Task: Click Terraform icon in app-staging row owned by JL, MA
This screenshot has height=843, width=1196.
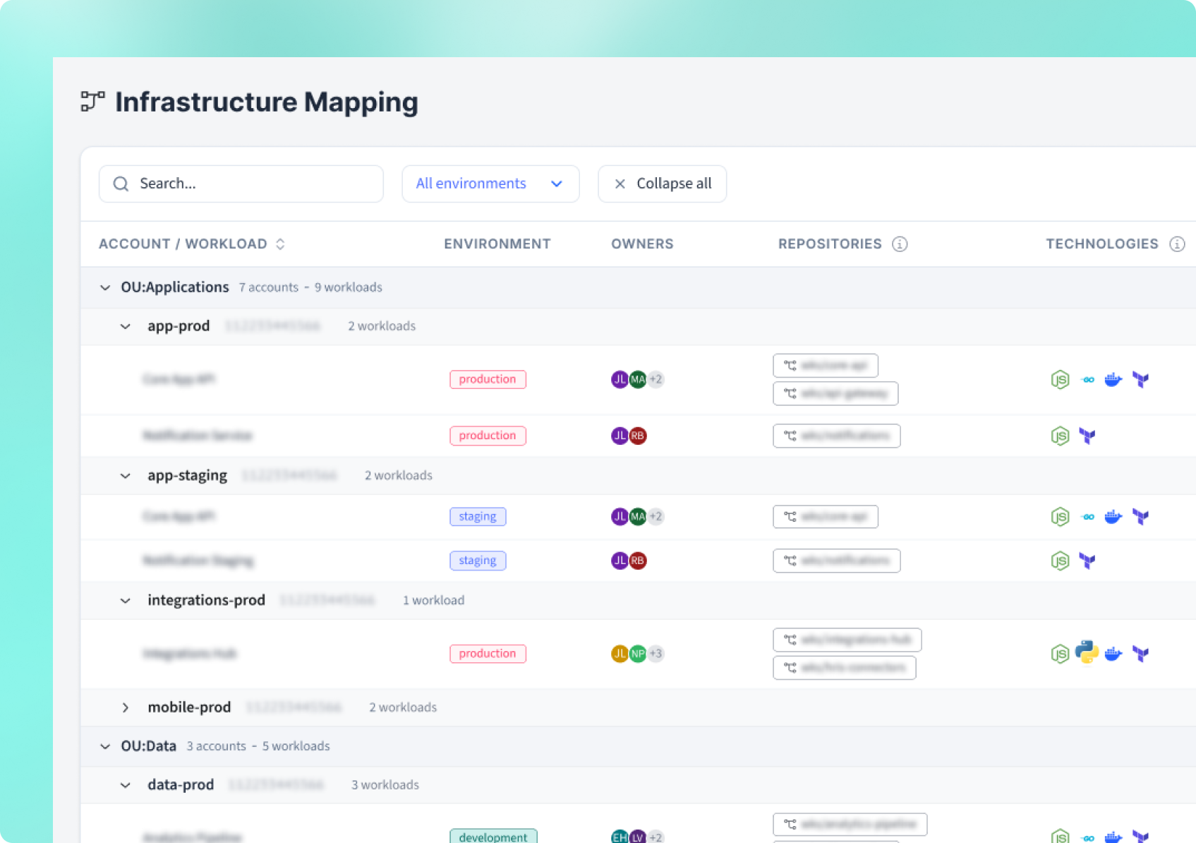Action: [x=1140, y=517]
